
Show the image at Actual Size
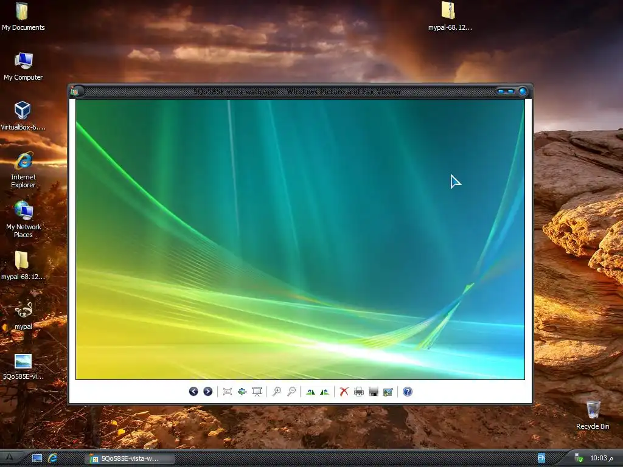coord(242,392)
